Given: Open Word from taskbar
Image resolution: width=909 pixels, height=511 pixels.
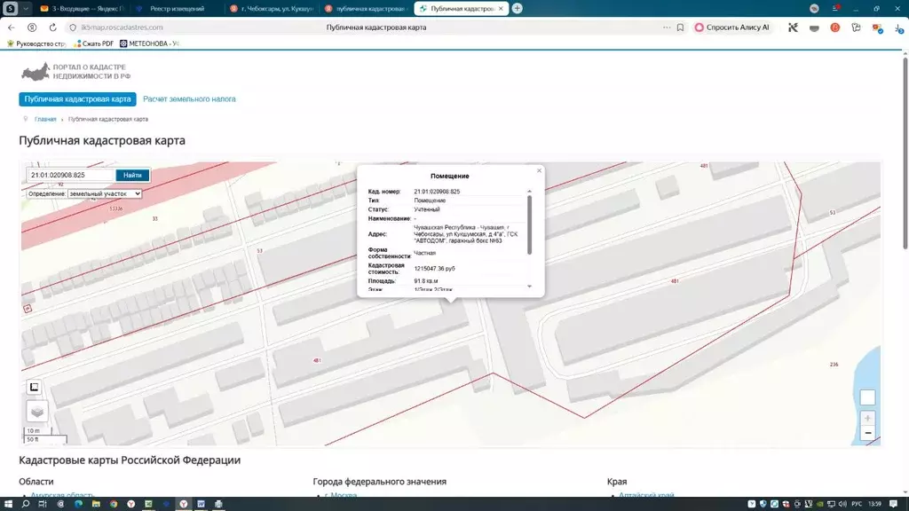Looking at the screenshot, I should point(201,504).
